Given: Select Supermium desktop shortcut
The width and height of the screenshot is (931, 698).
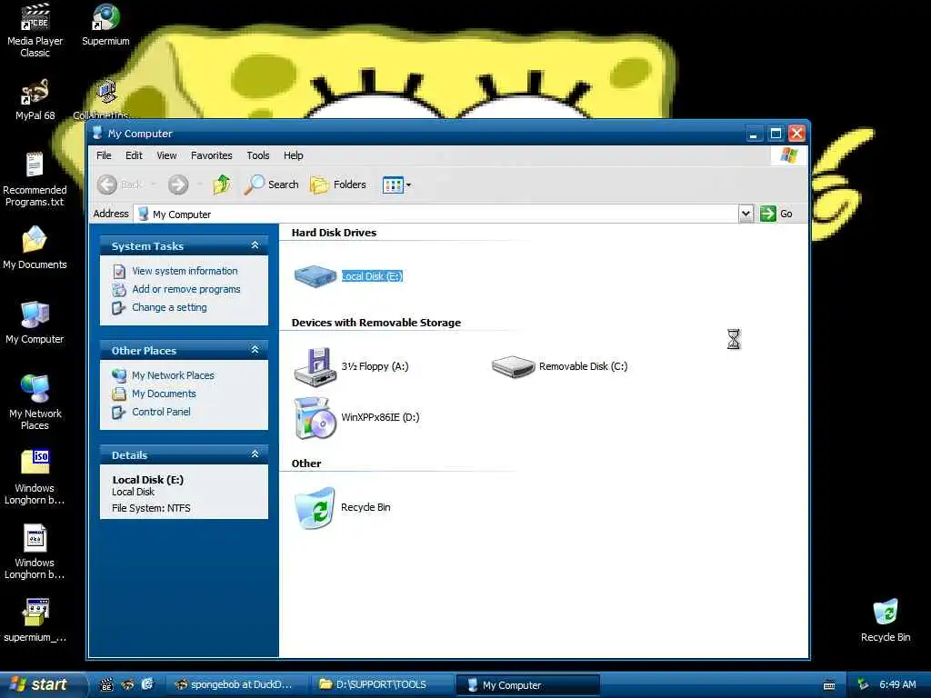Looking at the screenshot, I should coord(105,25).
